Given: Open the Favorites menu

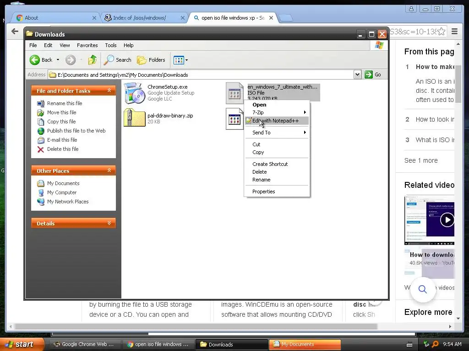Looking at the screenshot, I should (x=87, y=45).
